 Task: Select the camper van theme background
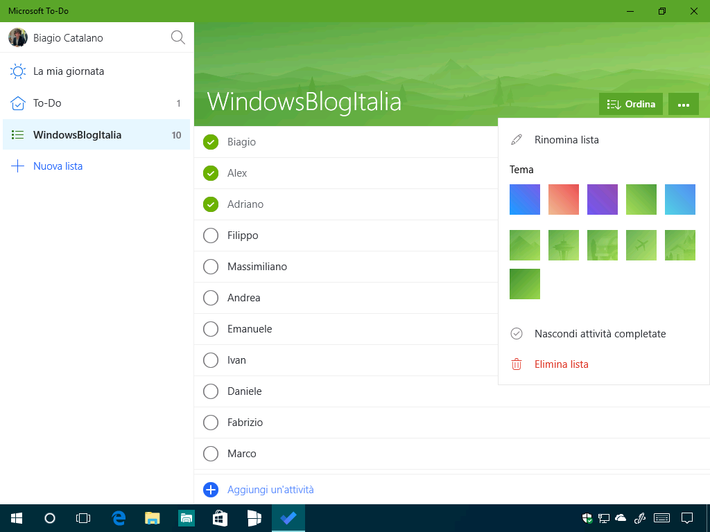click(x=603, y=245)
